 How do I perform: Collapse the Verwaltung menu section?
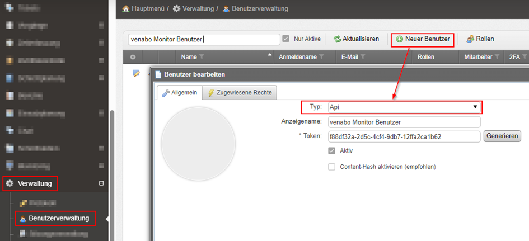(101, 183)
